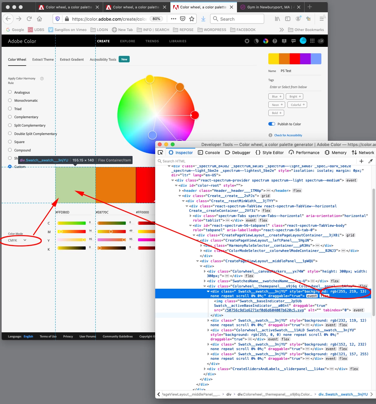Click the Y slider under #FFDB0D
The width and height of the screenshot is (376, 404).
(71, 240)
